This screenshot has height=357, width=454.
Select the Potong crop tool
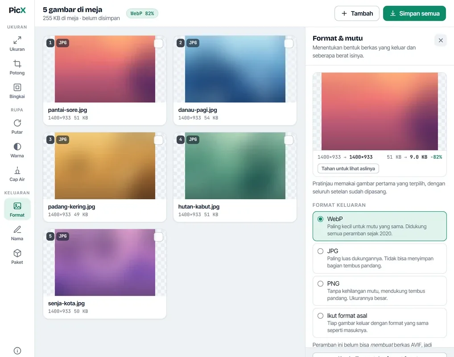[x=17, y=67]
